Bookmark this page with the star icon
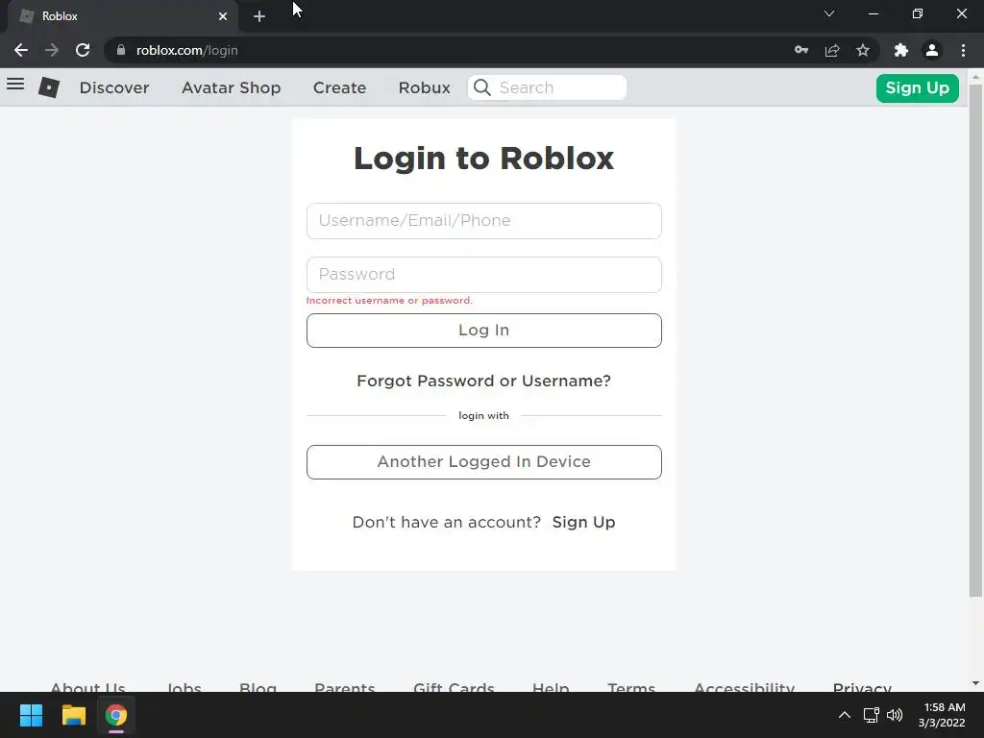The height and width of the screenshot is (738, 984). tap(863, 50)
